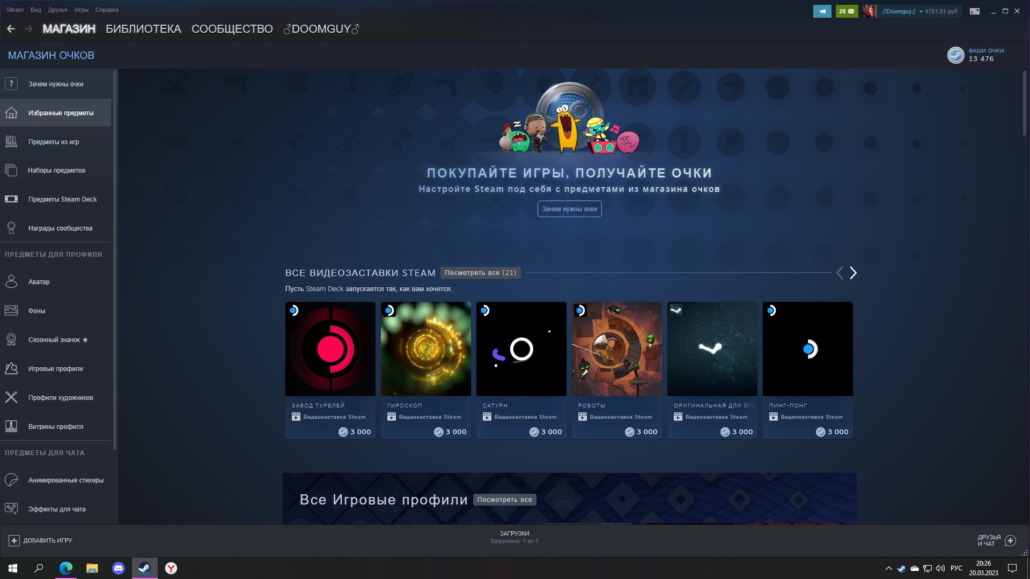Viewport: 1030px width, 579px height.
Task: Open the 'Зачем нужны очки' question mark icon
Action: pyautogui.click(x=11, y=84)
